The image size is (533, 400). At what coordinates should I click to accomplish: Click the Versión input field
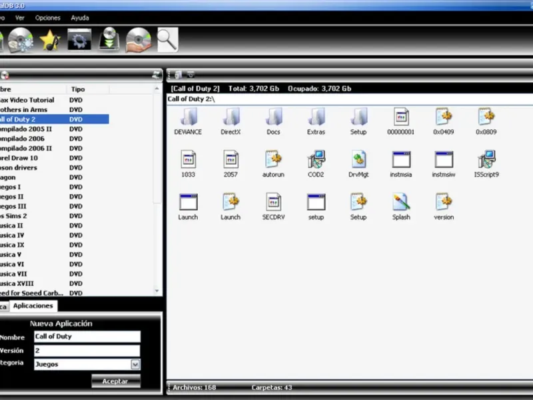click(x=87, y=351)
